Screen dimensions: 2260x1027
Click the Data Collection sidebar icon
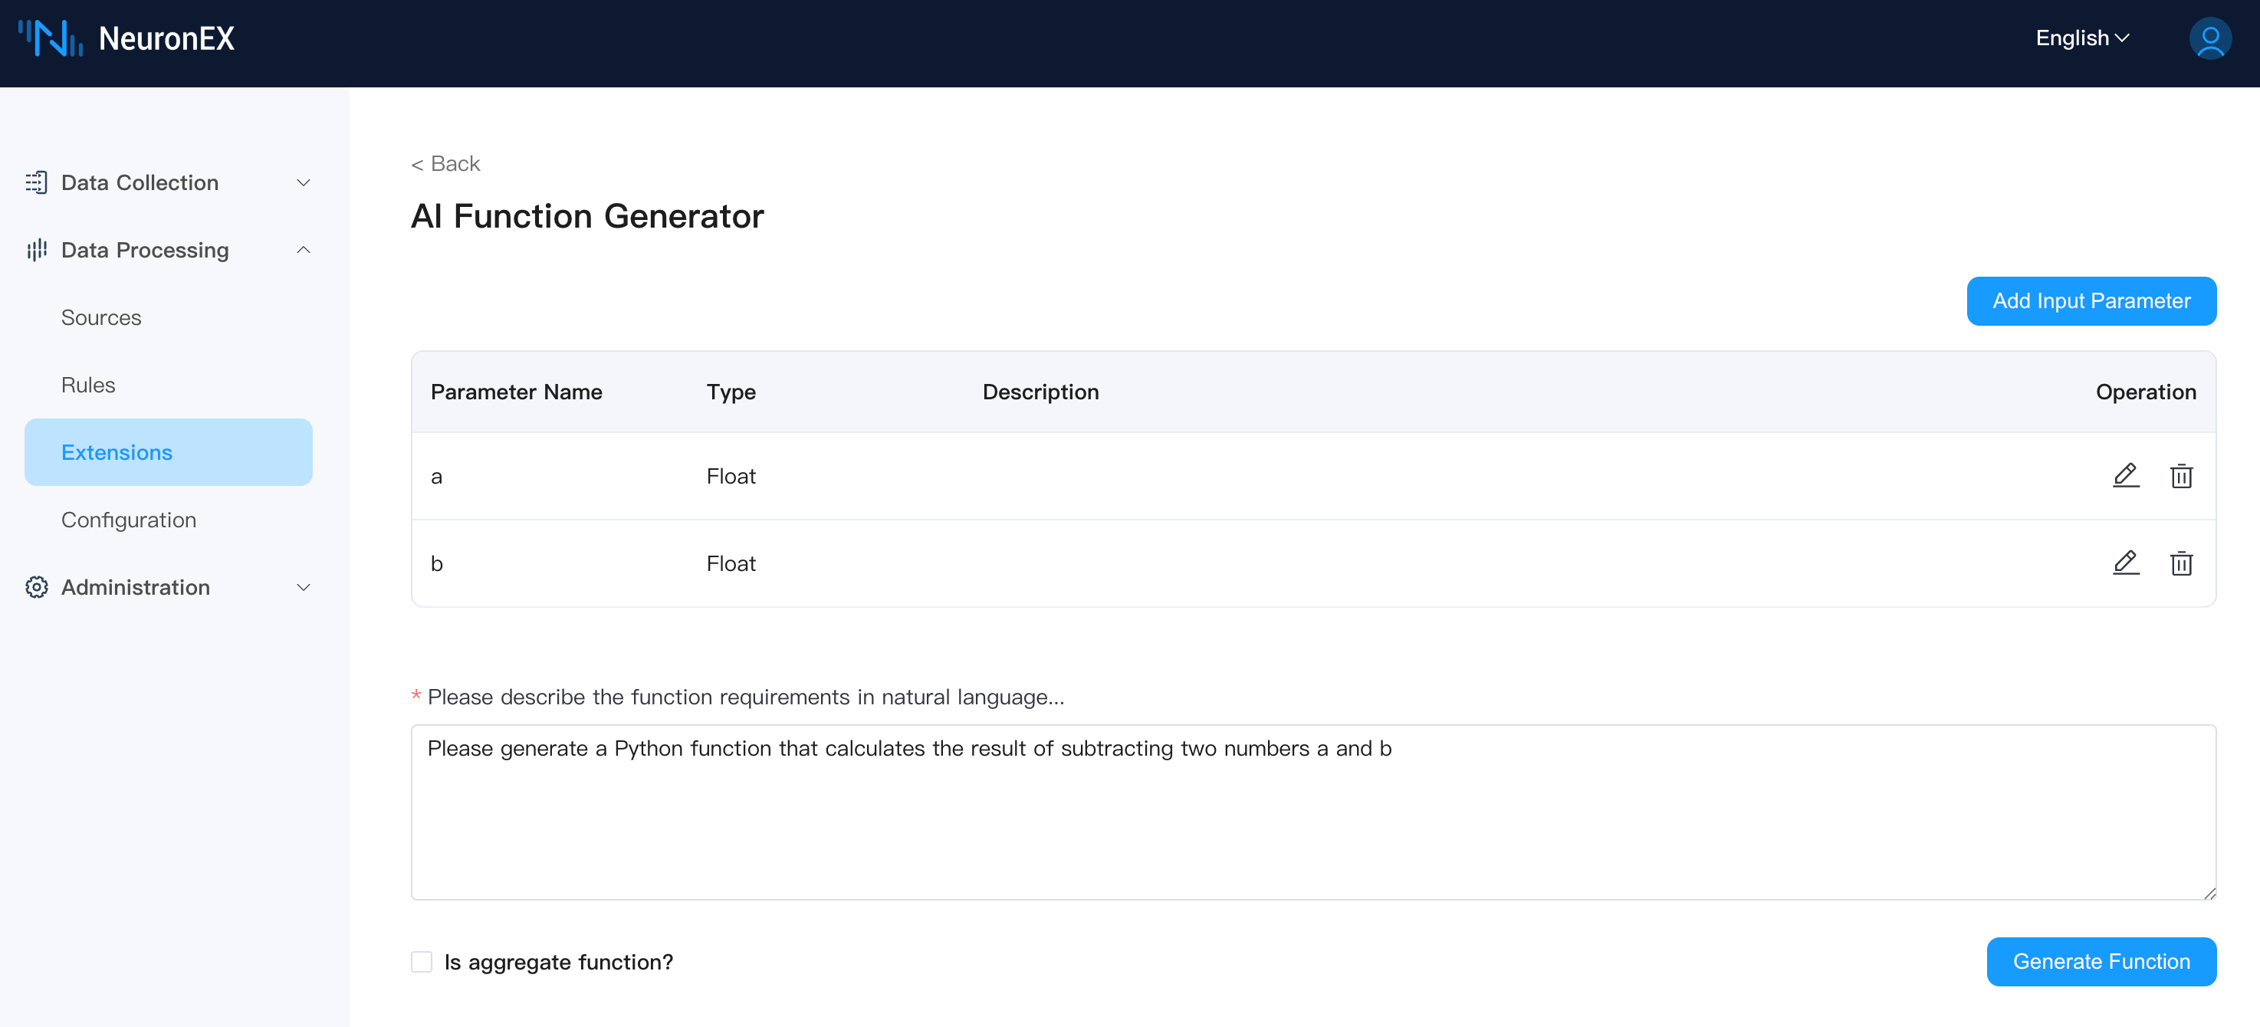click(36, 182)
